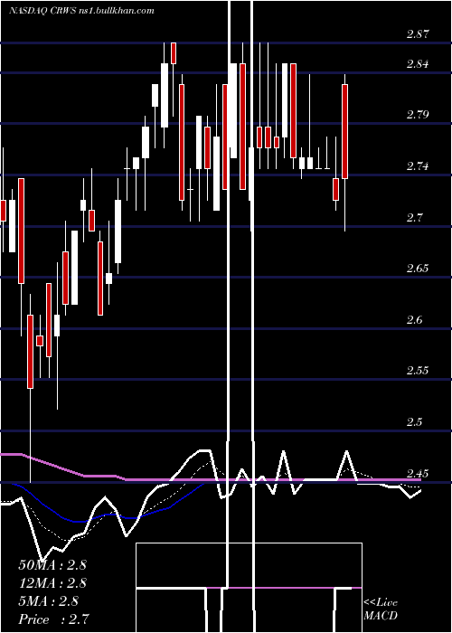Viewport: 452px width, 633px height.
Task: Select the 2.45 price axis label
Action: click(x=419, y=473)
